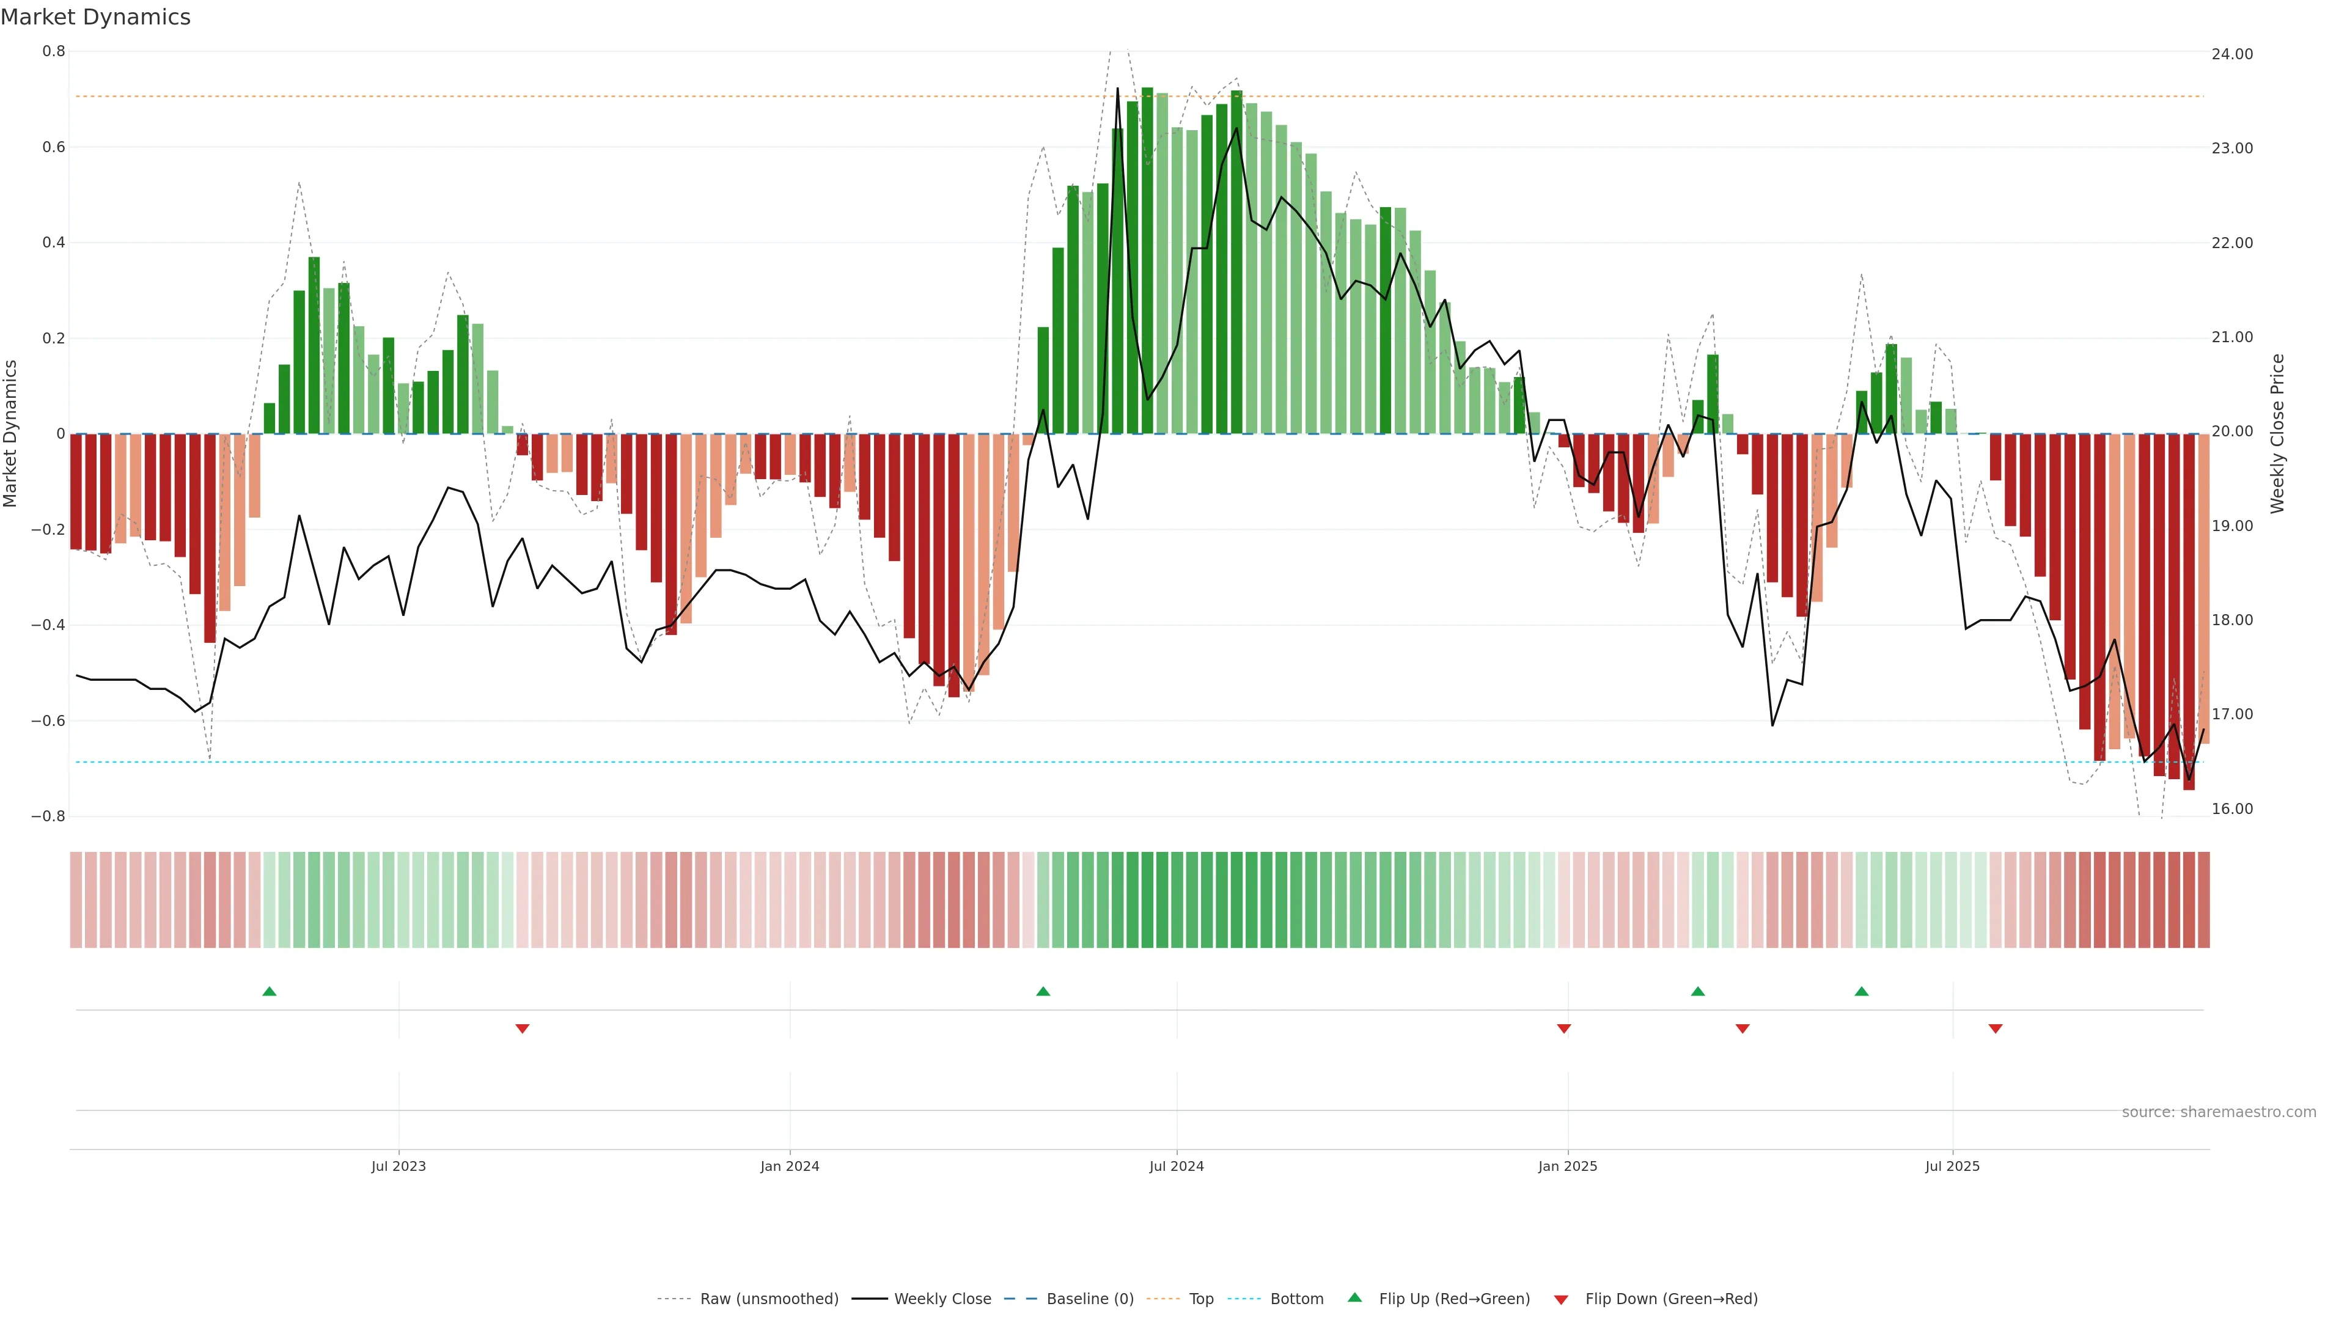Toggle the Top threshold legend entry
This screenshot has width=2347, height=1320.
tap(1201, 1299)
